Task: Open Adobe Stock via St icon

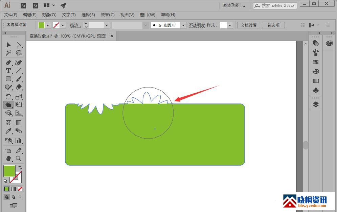Action: [x=36, y=6]
